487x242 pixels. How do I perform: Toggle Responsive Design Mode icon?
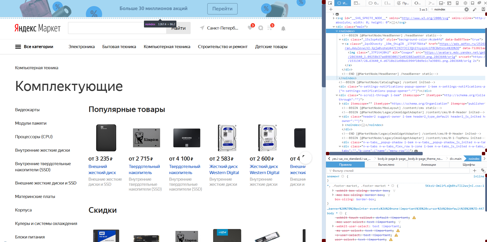coord(457,3)
